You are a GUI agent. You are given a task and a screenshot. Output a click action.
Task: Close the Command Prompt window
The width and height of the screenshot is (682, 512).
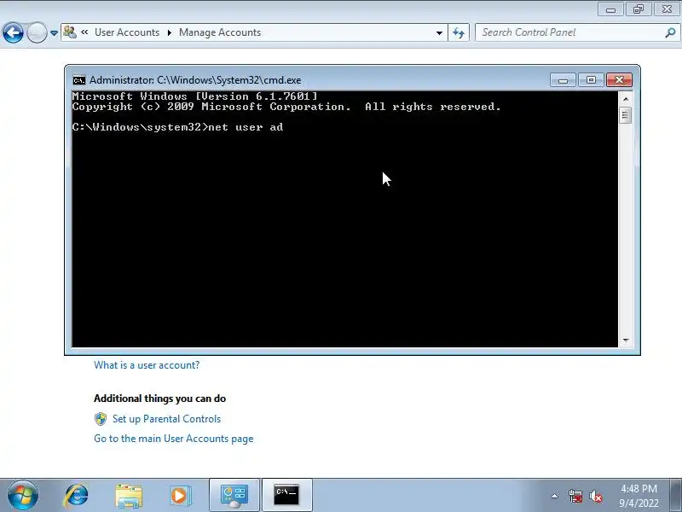click(x=619, y=80)
